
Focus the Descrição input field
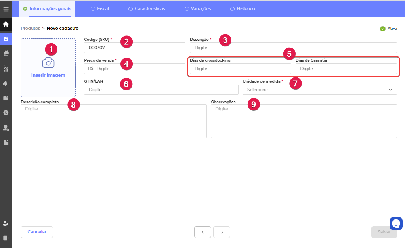[x=293, y=48]
